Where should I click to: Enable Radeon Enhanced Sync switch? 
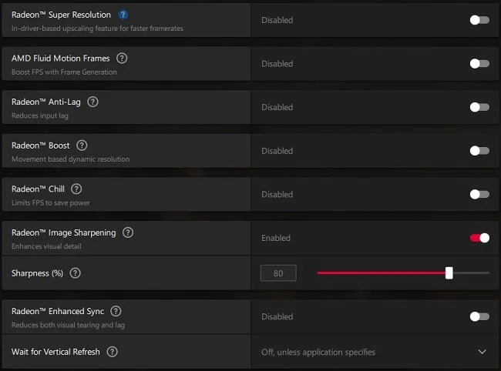[479, 316]
